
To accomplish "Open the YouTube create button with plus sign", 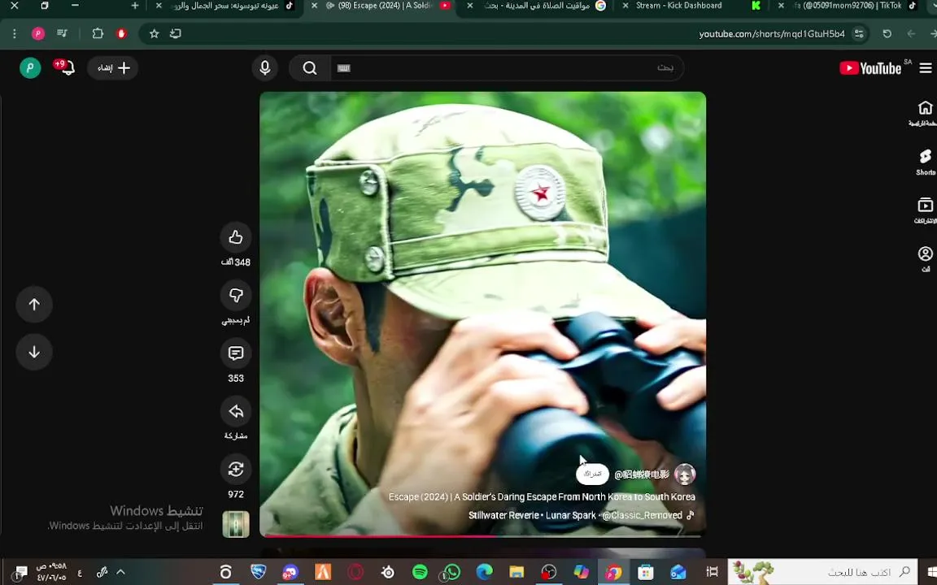I will click(x=113, y=68).
